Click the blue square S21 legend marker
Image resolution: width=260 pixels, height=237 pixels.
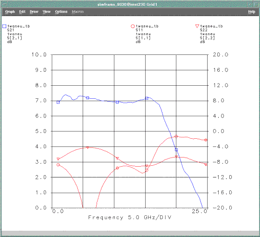(4, 26)
